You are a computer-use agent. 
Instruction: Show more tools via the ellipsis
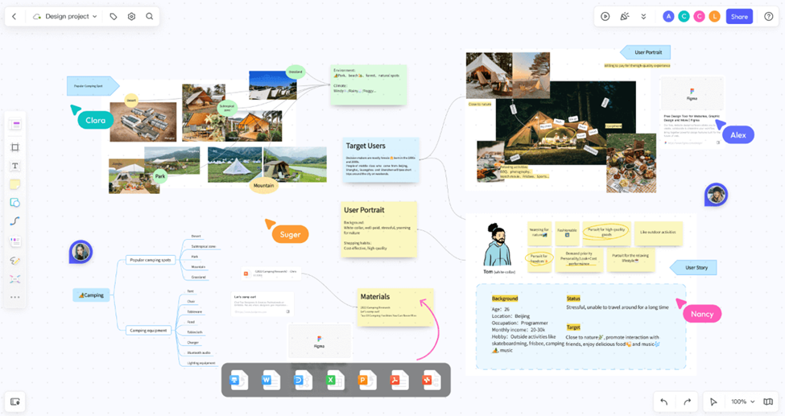click(x=14, y=297)
